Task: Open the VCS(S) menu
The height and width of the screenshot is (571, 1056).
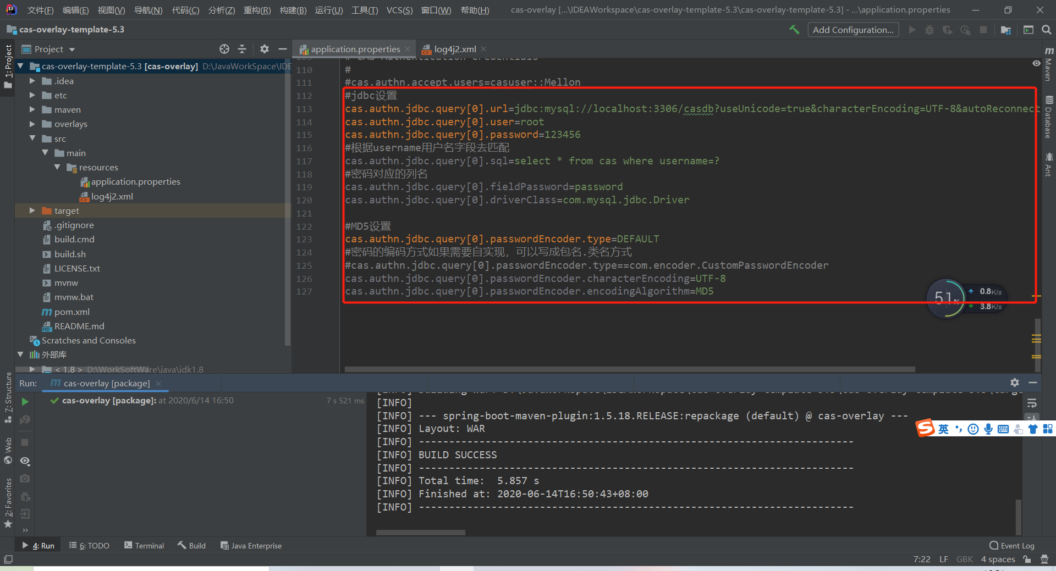Action: coord(399,10)
